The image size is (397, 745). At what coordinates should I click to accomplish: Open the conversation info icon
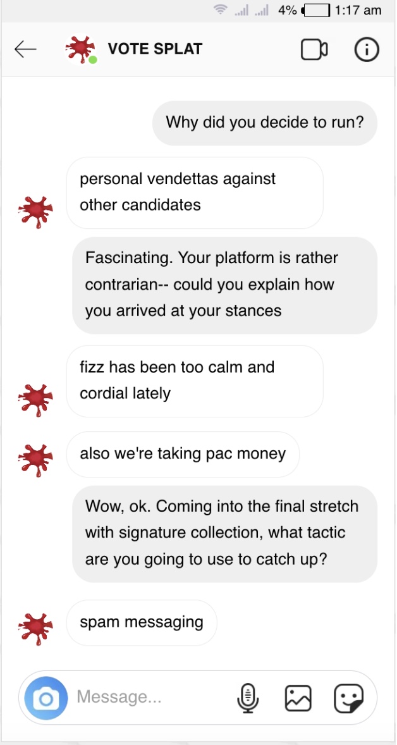(x=367, y=49)
